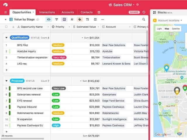This screenshot has height=140, width=187.
Task: Select the EYS renewal cell
Action: pyautogui.click(x=25, y=101)
